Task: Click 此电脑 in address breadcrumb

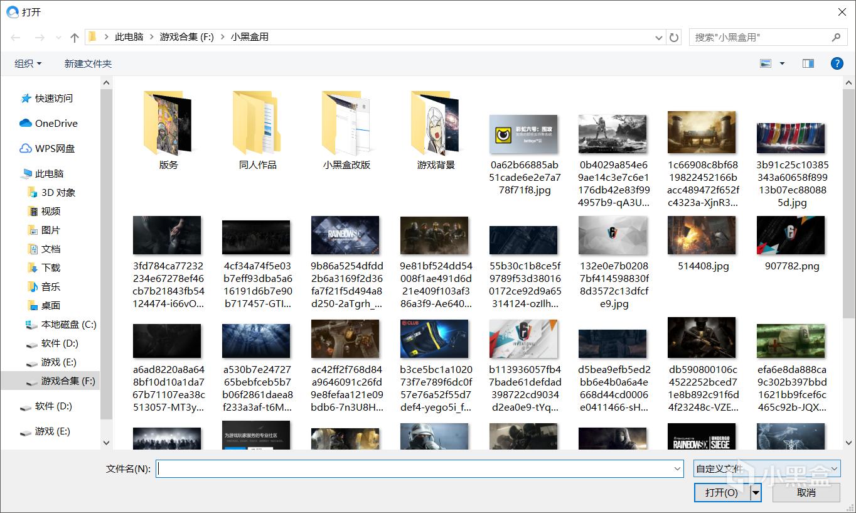Action: [x=129, y=37]
